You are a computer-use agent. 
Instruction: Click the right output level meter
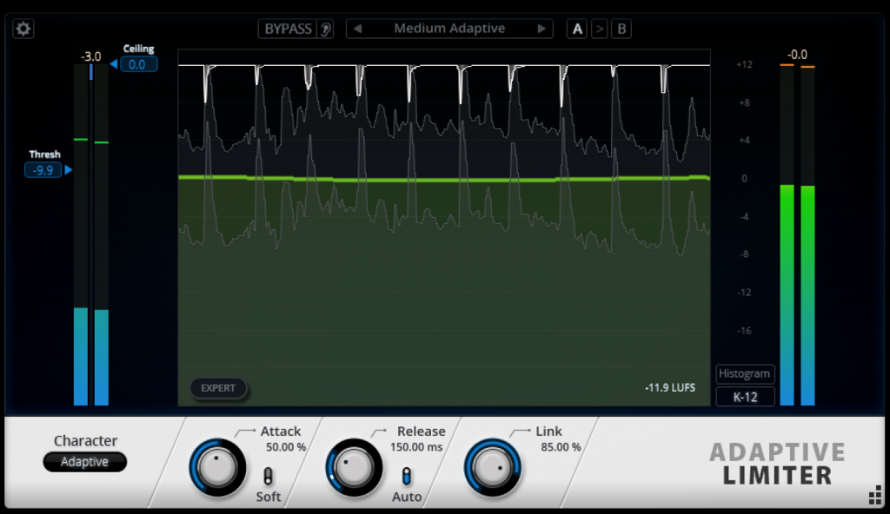coord(807,235)
